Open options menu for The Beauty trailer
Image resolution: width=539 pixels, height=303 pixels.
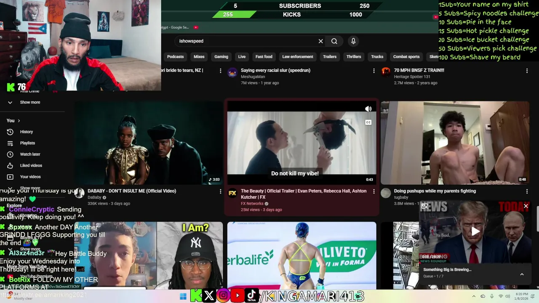pyautogui.click(x=374, y=191)
